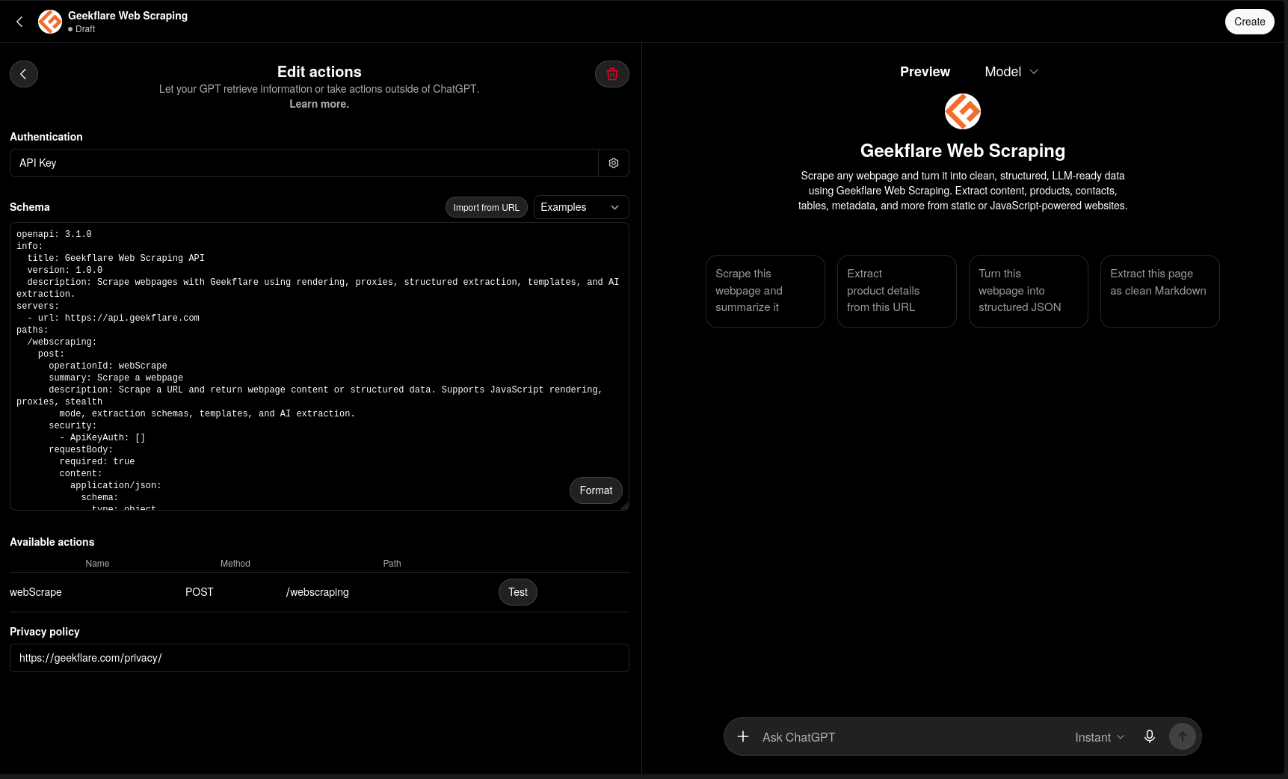Click the Path column header
This screenshot has height=779, width=1288.
(x=392, y=564)
